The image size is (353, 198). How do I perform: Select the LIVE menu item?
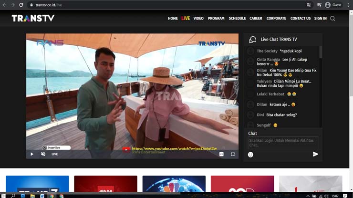click(x=186, y=18)
